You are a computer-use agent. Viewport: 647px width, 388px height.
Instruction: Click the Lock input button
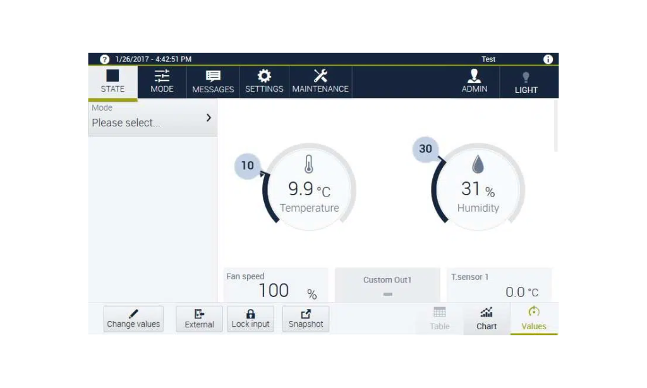(x=250, y=318)
